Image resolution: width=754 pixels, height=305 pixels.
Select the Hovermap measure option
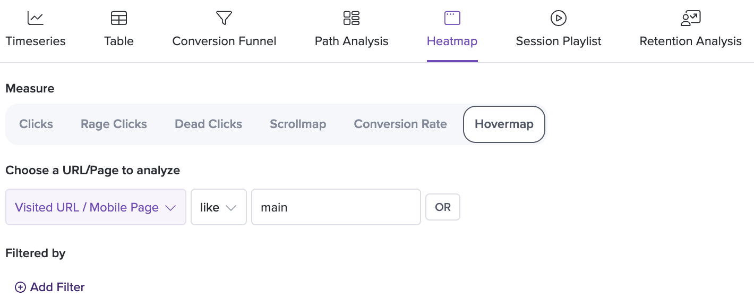pos(504,124)
